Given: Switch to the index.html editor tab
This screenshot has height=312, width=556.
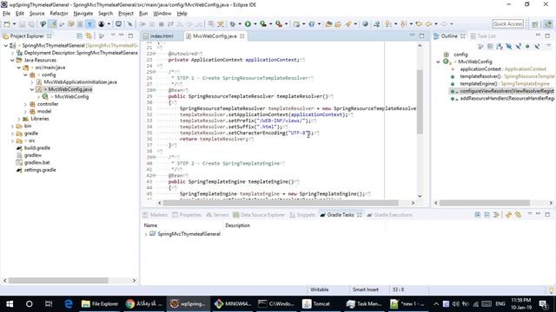Looking at the screenshot, I should tap(162, 36).
